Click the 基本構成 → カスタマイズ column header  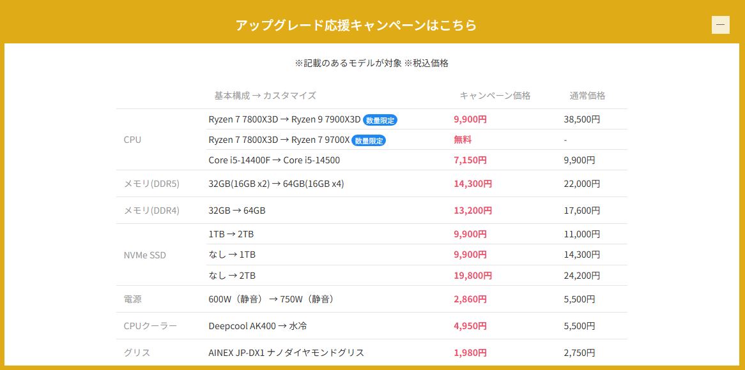(x=265, y=96)
